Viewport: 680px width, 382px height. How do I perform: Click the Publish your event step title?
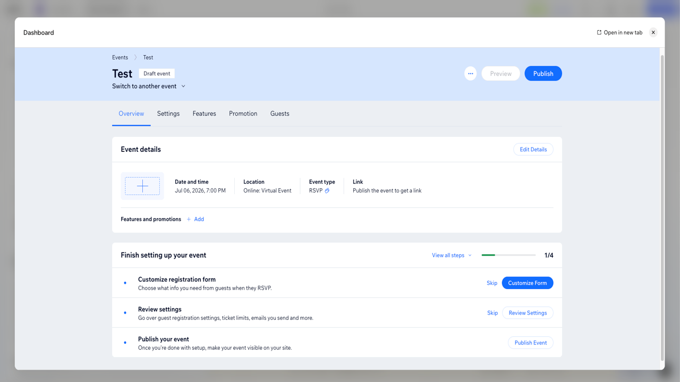164,339
